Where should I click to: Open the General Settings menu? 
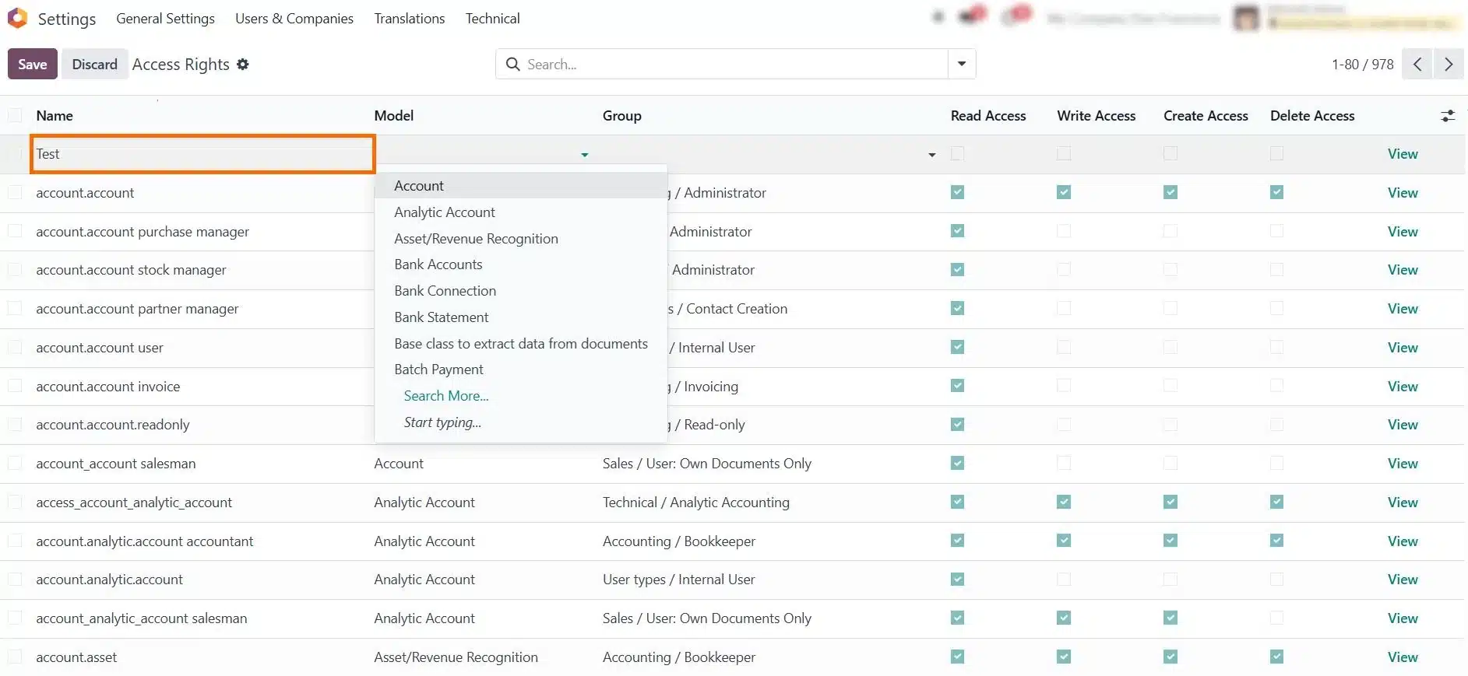click(165, 19)
